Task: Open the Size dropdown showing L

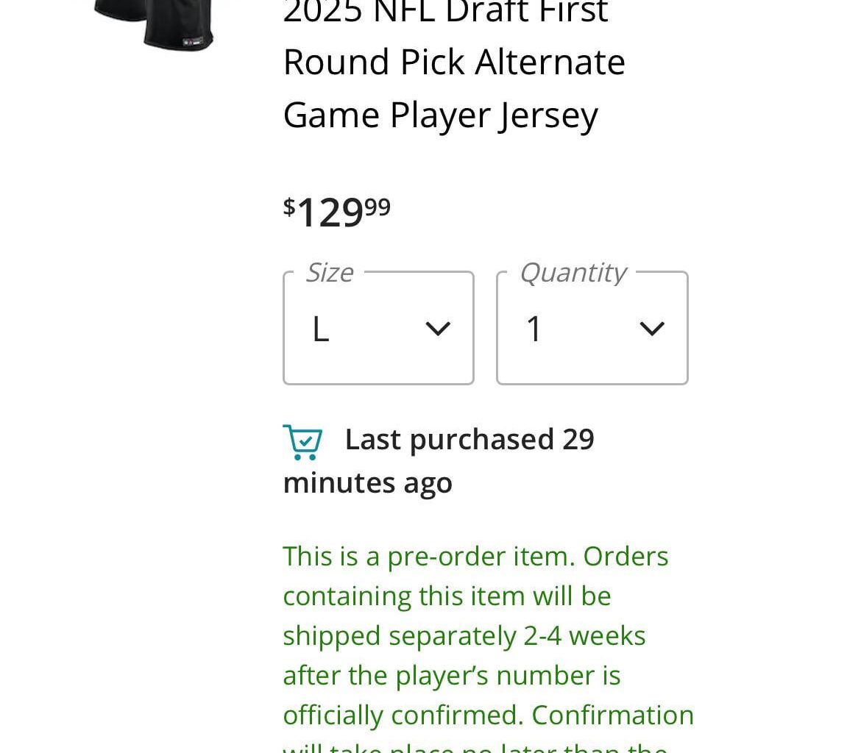Action: tap(378, 328)
